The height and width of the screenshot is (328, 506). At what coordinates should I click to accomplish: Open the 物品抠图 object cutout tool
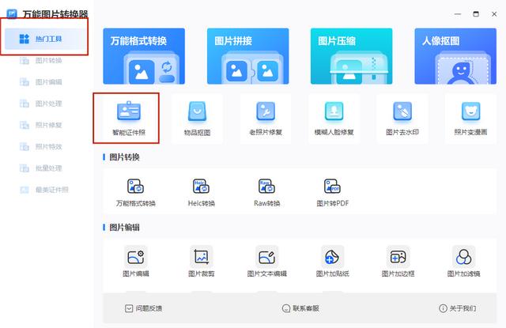pos(197,118)
